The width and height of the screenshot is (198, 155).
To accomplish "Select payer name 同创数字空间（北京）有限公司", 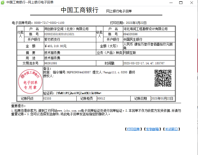I will click(66, 29).
